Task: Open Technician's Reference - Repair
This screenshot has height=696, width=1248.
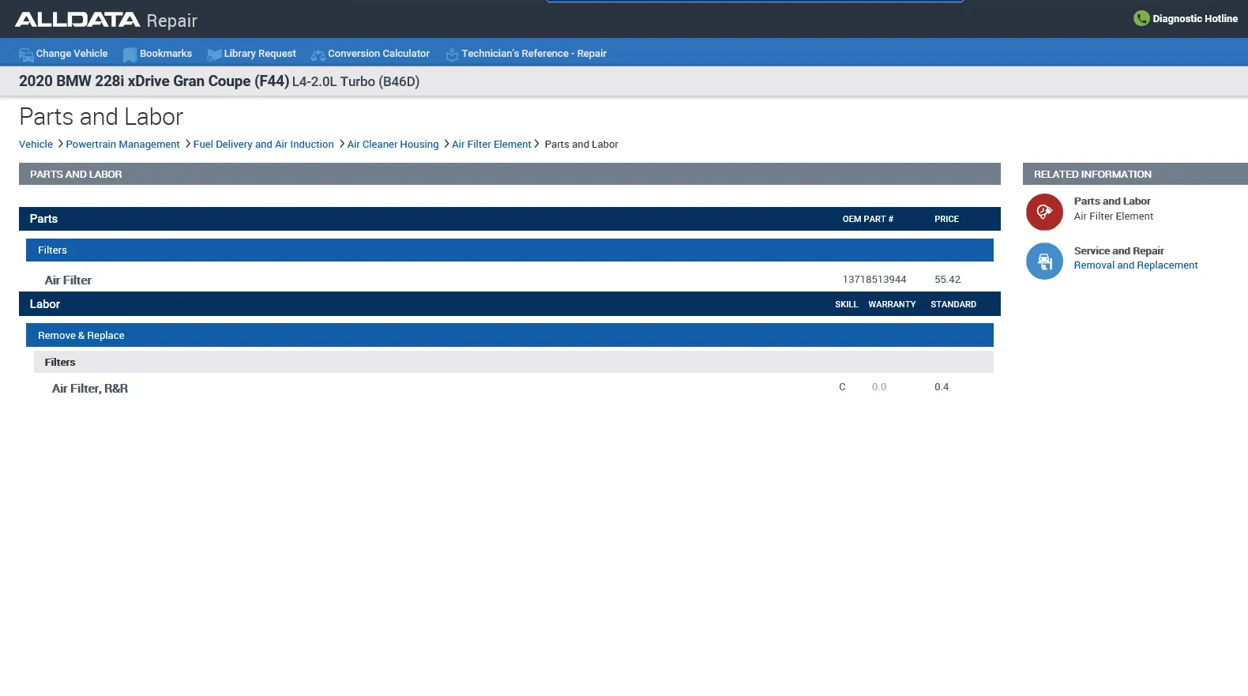Action: 534,54
